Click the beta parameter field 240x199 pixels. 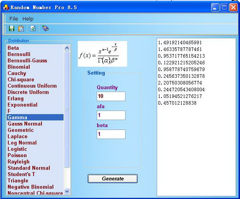111,134
